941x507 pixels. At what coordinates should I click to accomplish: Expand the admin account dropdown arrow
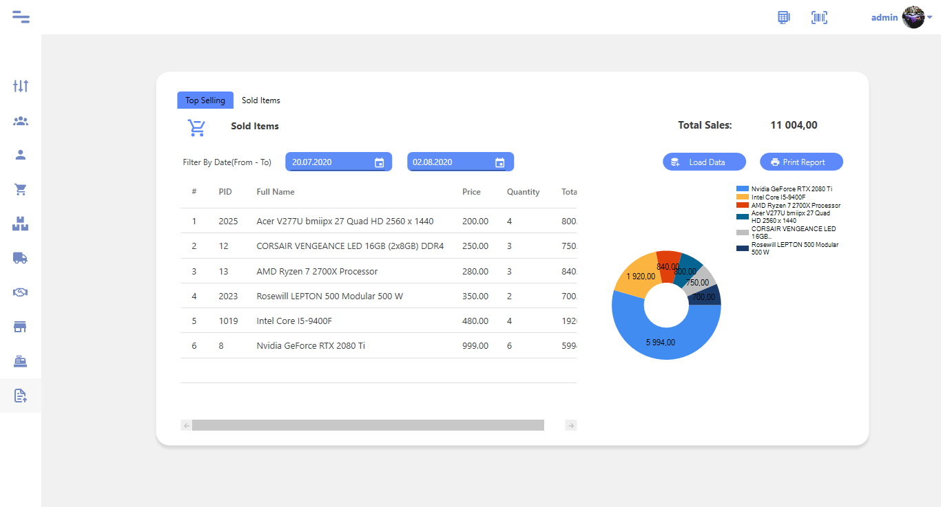coord(930,17)
